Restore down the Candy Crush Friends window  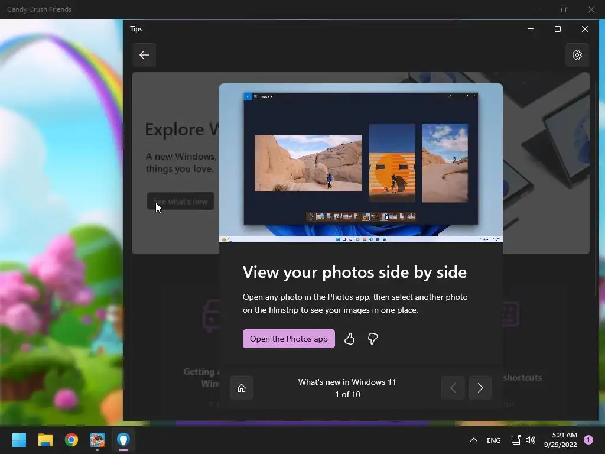[564, 9]
